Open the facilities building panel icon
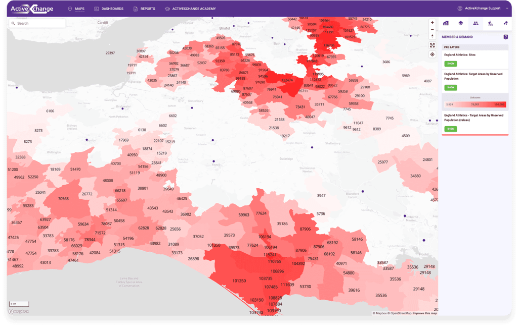 (446, 23)
